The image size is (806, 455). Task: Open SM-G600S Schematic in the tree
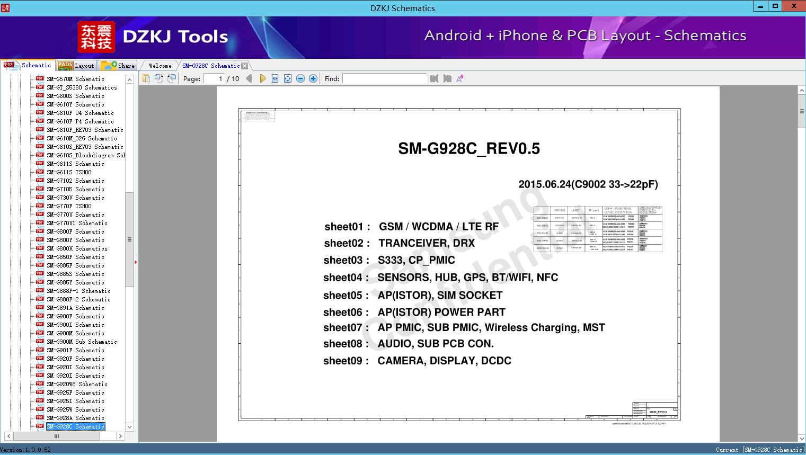(x=75, y=96)
